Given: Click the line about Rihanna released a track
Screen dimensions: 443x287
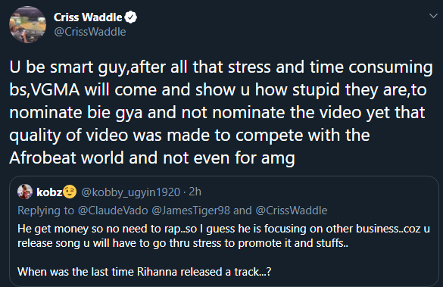Looking at the screenshot, I should click(x=145, y=272).
